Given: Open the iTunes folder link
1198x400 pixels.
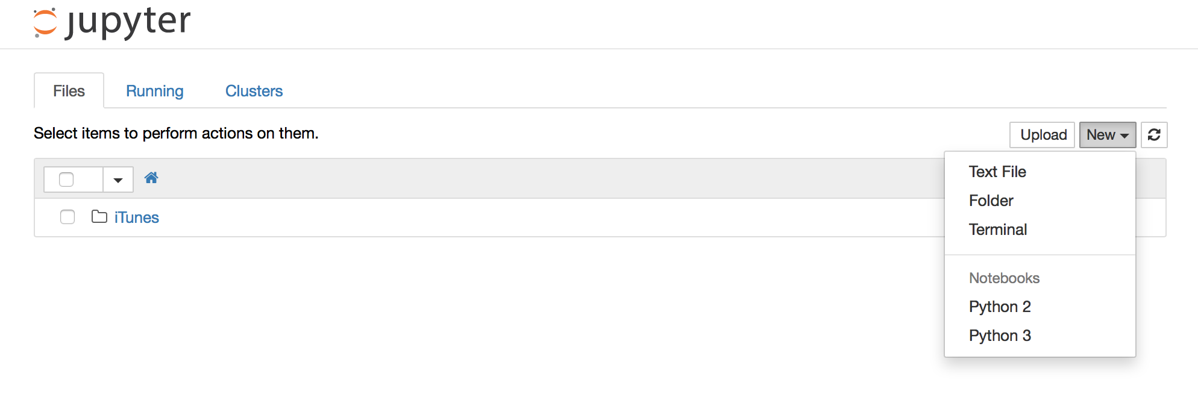Looking at the screenshot, I should pos(137,217).
